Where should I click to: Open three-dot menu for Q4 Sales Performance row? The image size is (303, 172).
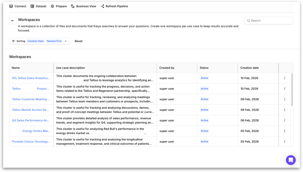(x=285, y=120)
